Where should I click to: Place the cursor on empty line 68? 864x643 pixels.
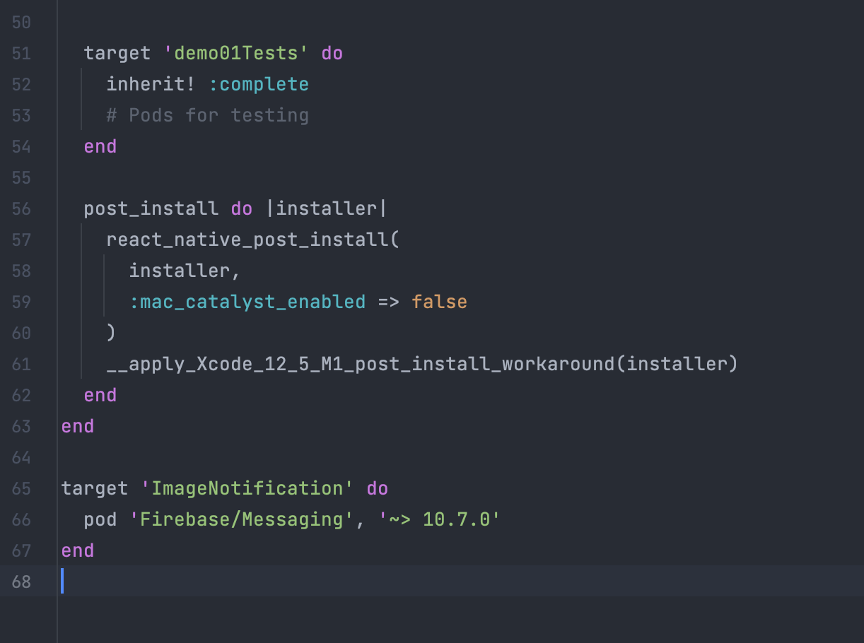click(x=460, y=581)
